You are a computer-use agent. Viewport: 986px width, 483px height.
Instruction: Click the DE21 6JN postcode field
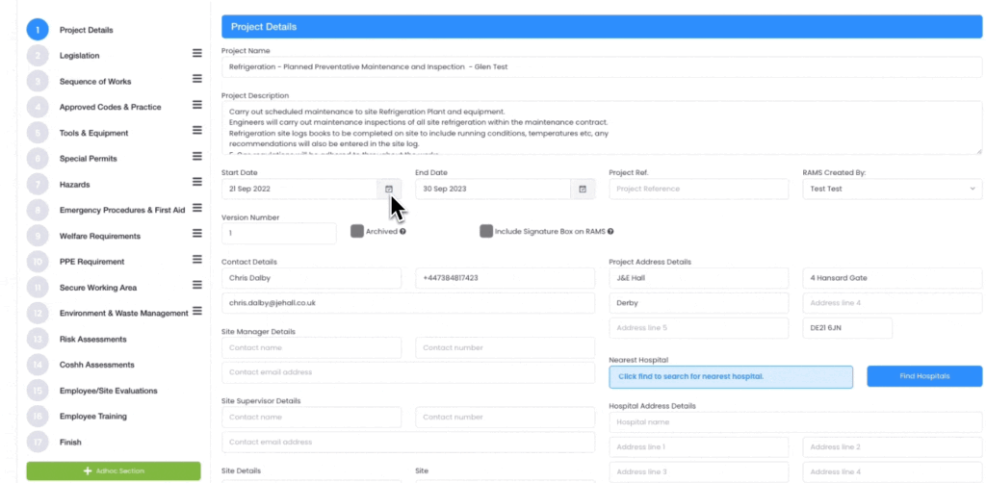click(x=847, y=328)
